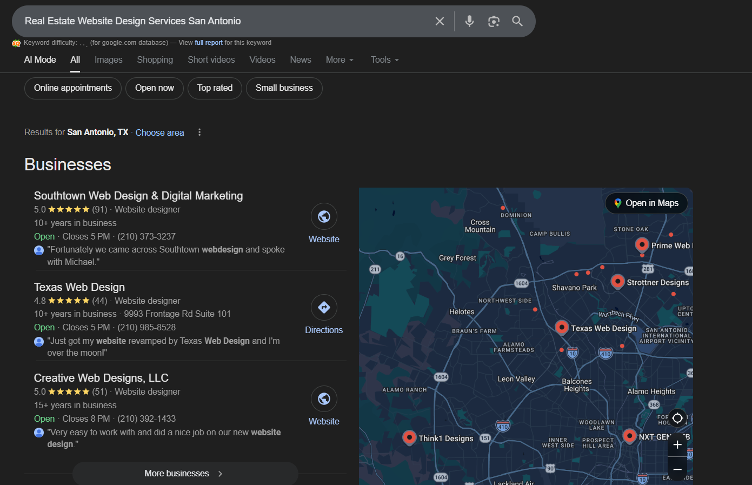Image resolution: width=752 pixels, height=485 pixels.
Task: Open Creative Web Designs website globe icon
Action: (324, 399)
